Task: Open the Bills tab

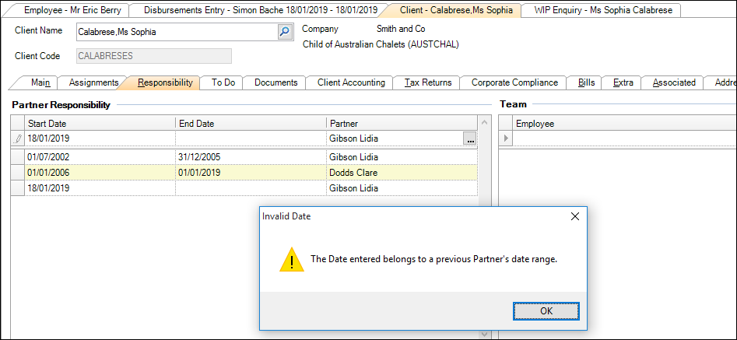Action: coord(586,82)
